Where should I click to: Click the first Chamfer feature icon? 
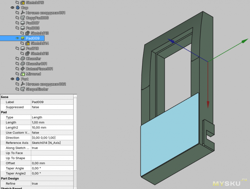tap(23, 59)
